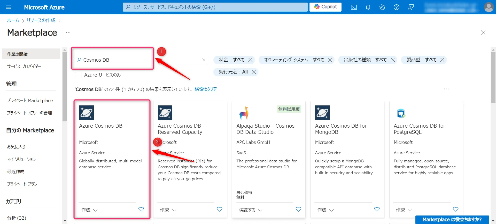
Task: Click the Azure Cosmos DB card icon
Action: click(x=86, y=113)
